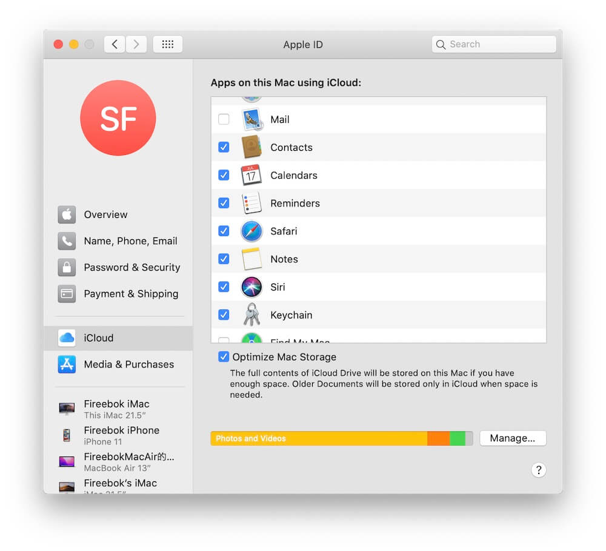Select Fireebok iMac device entry
Image resolution: width=606 pixels, height=551 pixels.
pos(119,409)
